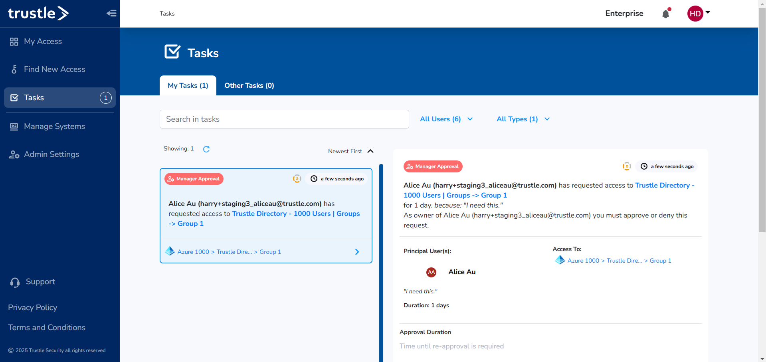Click the Tasks count badge in the sidebar
Viewport: 766px width, 362px height.
point(106,98)
